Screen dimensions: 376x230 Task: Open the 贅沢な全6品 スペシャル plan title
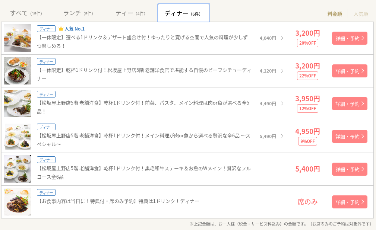coord(144,140)
